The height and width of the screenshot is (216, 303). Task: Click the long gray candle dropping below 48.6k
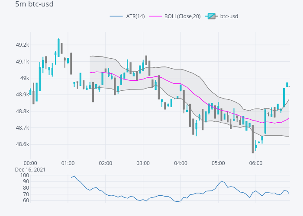[253, 138]
